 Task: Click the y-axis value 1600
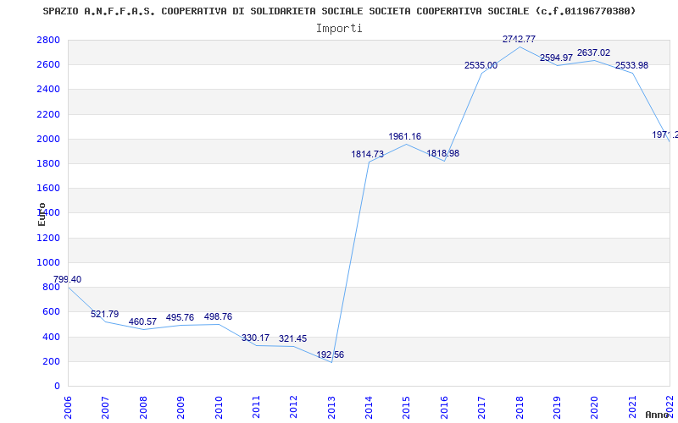[x=49, y=188]
